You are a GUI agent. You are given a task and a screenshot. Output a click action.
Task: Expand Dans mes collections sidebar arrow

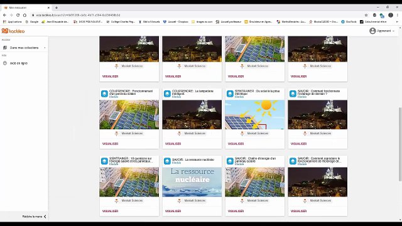tap(45, 48)
